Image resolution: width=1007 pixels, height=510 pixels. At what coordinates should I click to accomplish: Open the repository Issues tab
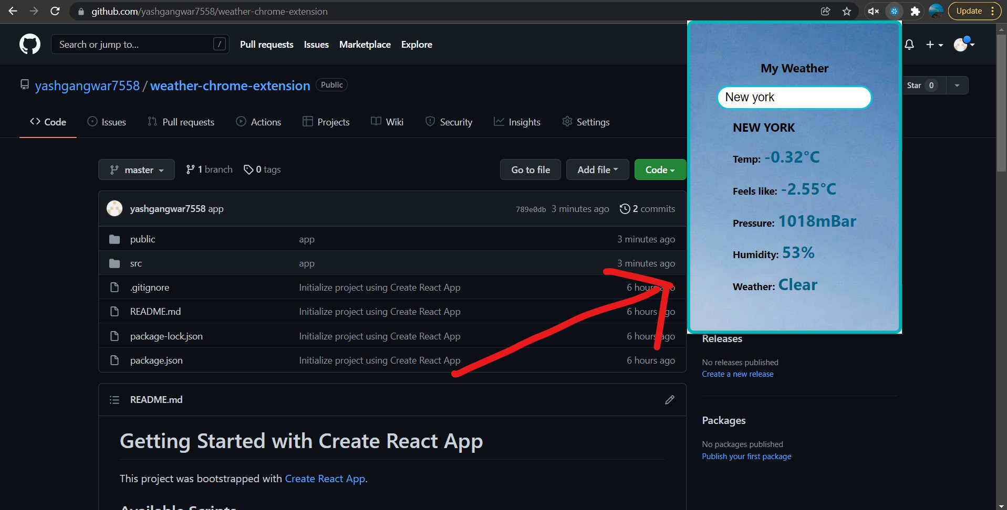107,122
